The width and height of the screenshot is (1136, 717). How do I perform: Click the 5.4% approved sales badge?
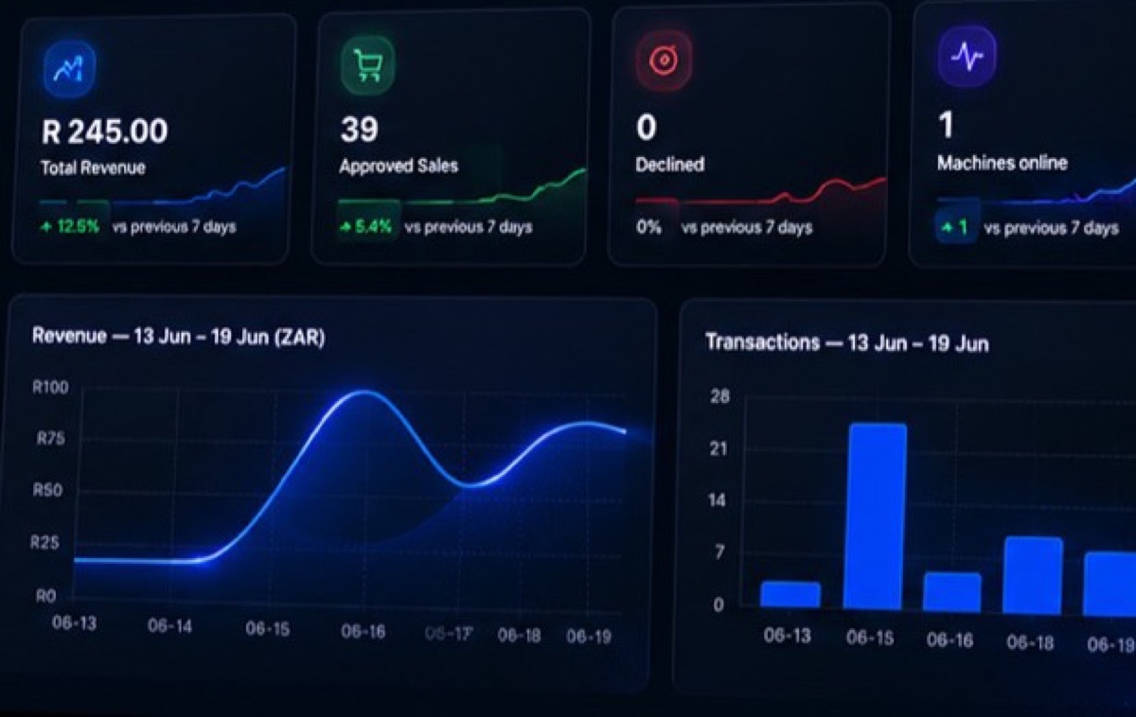tap(365, 227)
